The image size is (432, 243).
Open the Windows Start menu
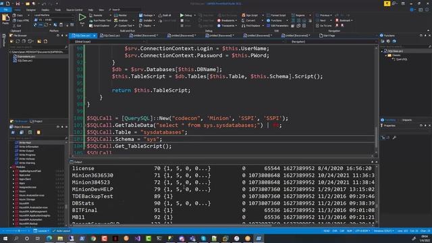click(x=5, y=238)
